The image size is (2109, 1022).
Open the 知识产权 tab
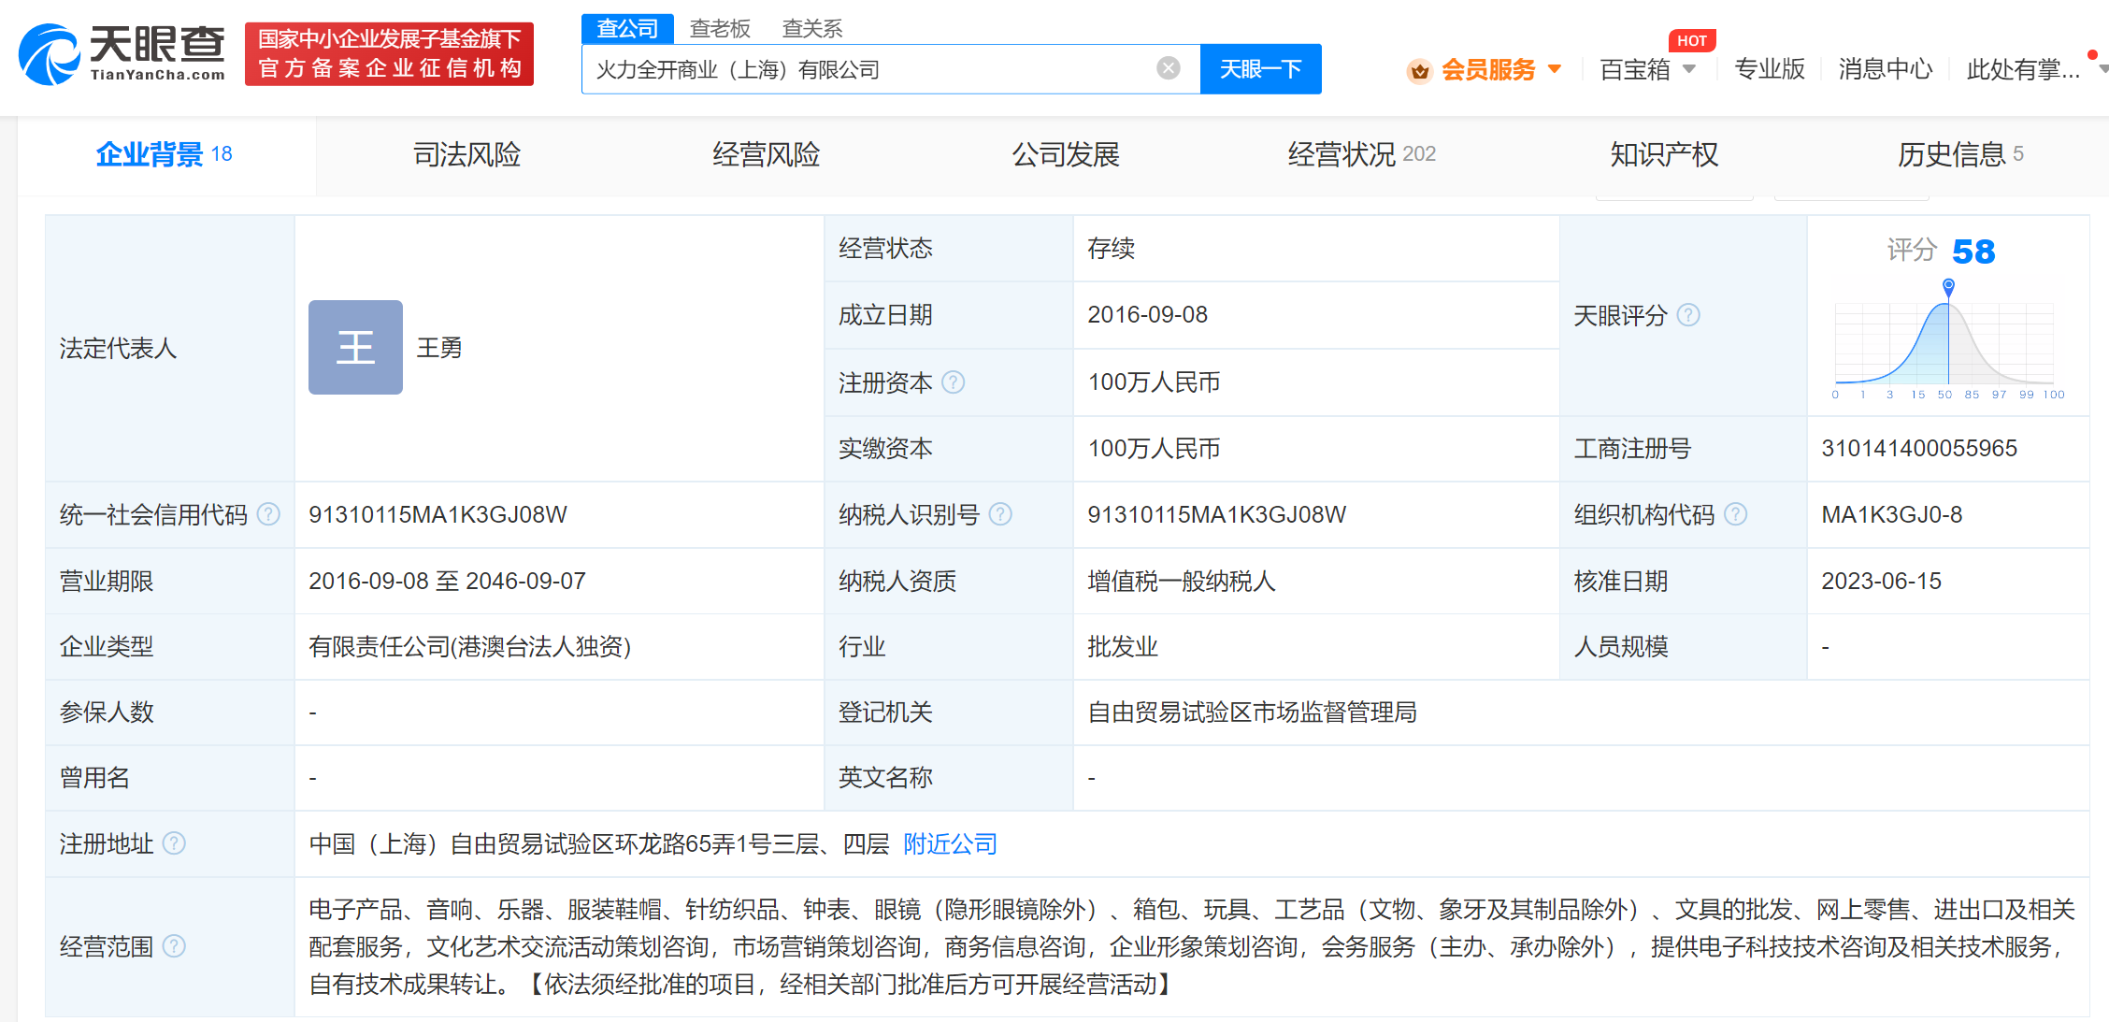pyautogui.click(x=1663, y=154)
